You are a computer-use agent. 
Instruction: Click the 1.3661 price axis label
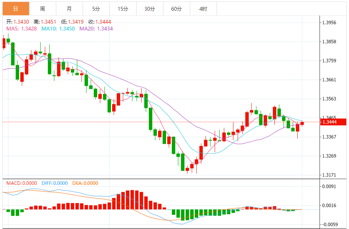click(329, 80)
